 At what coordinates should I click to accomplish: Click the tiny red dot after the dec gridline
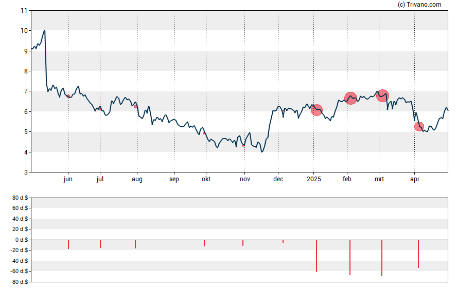[x=283, y=111]
